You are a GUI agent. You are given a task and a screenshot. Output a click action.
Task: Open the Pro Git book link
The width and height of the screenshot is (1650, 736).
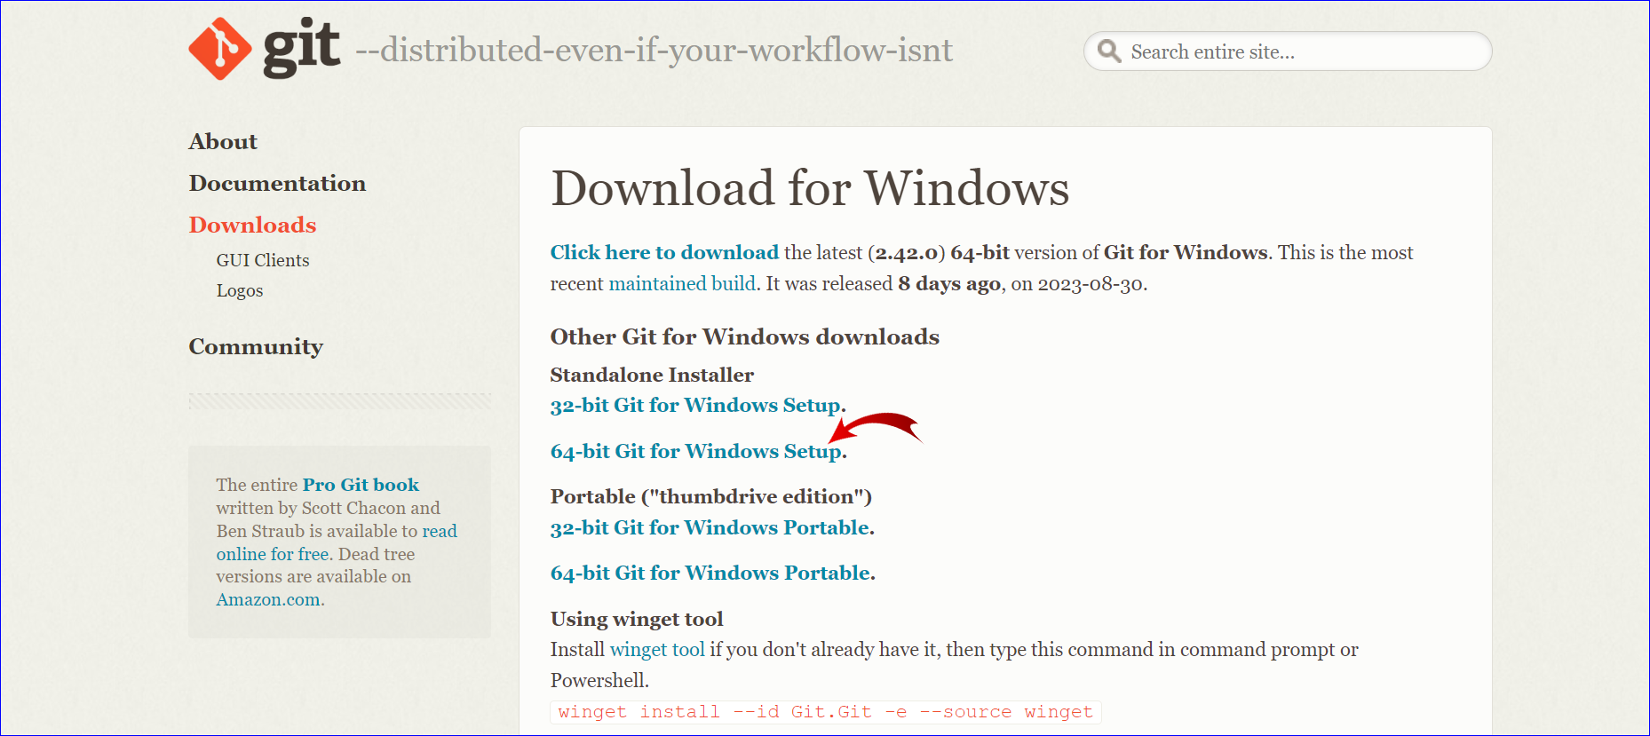point(361,485)
